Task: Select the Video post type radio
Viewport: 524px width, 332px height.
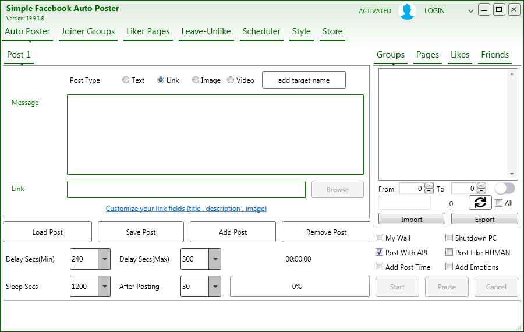Action: [x=231, y=80]
